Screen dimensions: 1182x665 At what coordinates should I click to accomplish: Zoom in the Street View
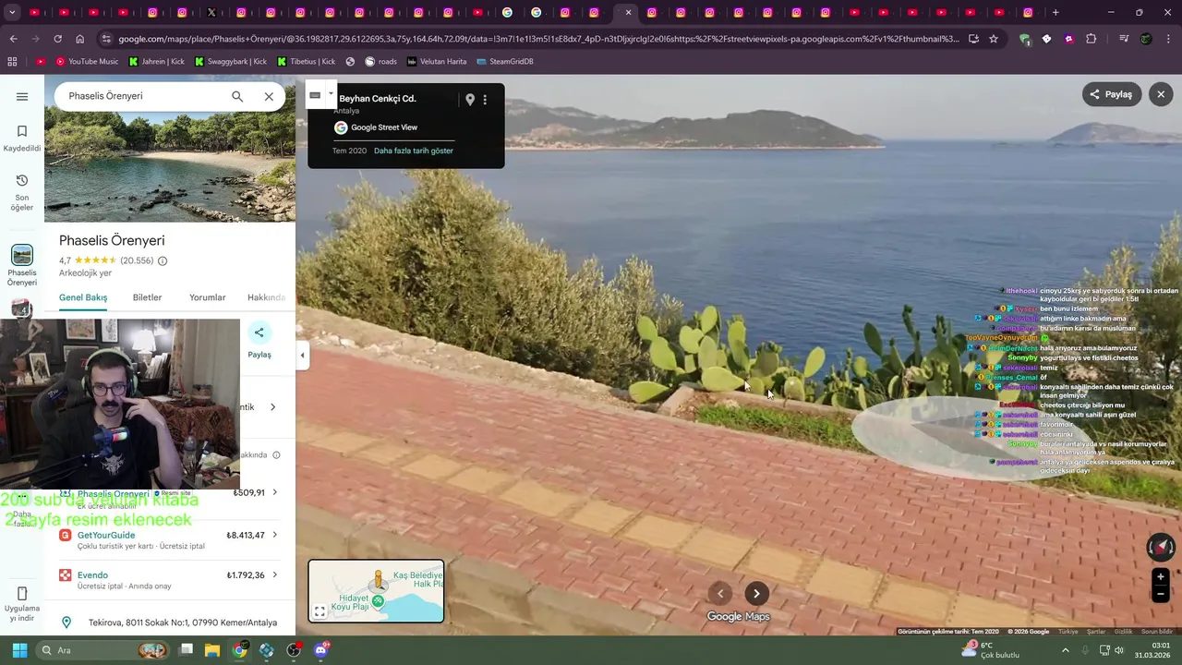pyautogui.click(x=1161, y=577)
